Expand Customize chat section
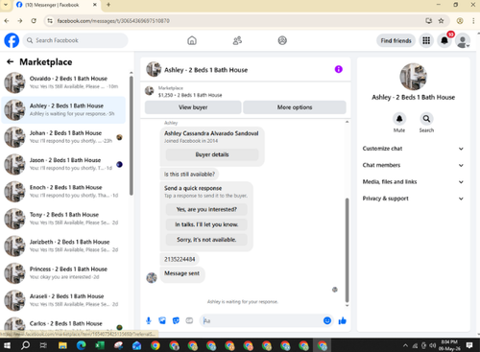This screenshot has height=352, width=480. (413, 149)
